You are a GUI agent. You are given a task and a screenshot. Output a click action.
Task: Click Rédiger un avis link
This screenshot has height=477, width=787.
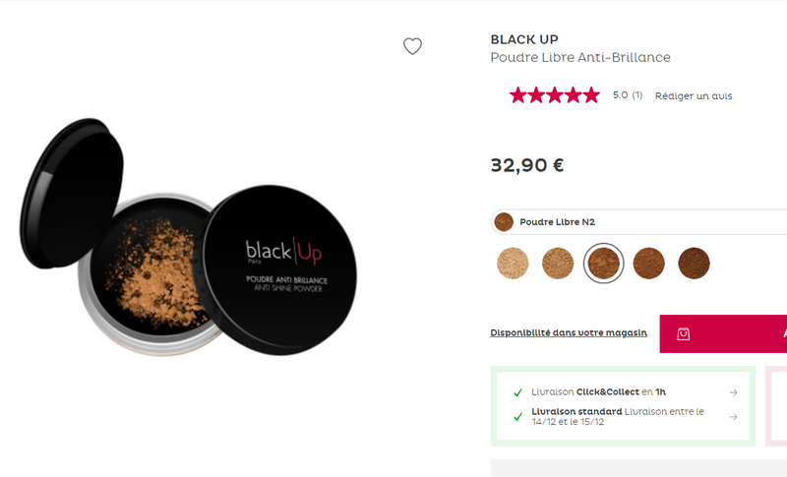694,95
